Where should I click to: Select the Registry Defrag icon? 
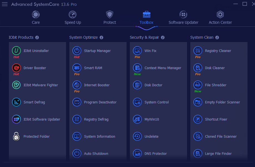tap(77, 119)
